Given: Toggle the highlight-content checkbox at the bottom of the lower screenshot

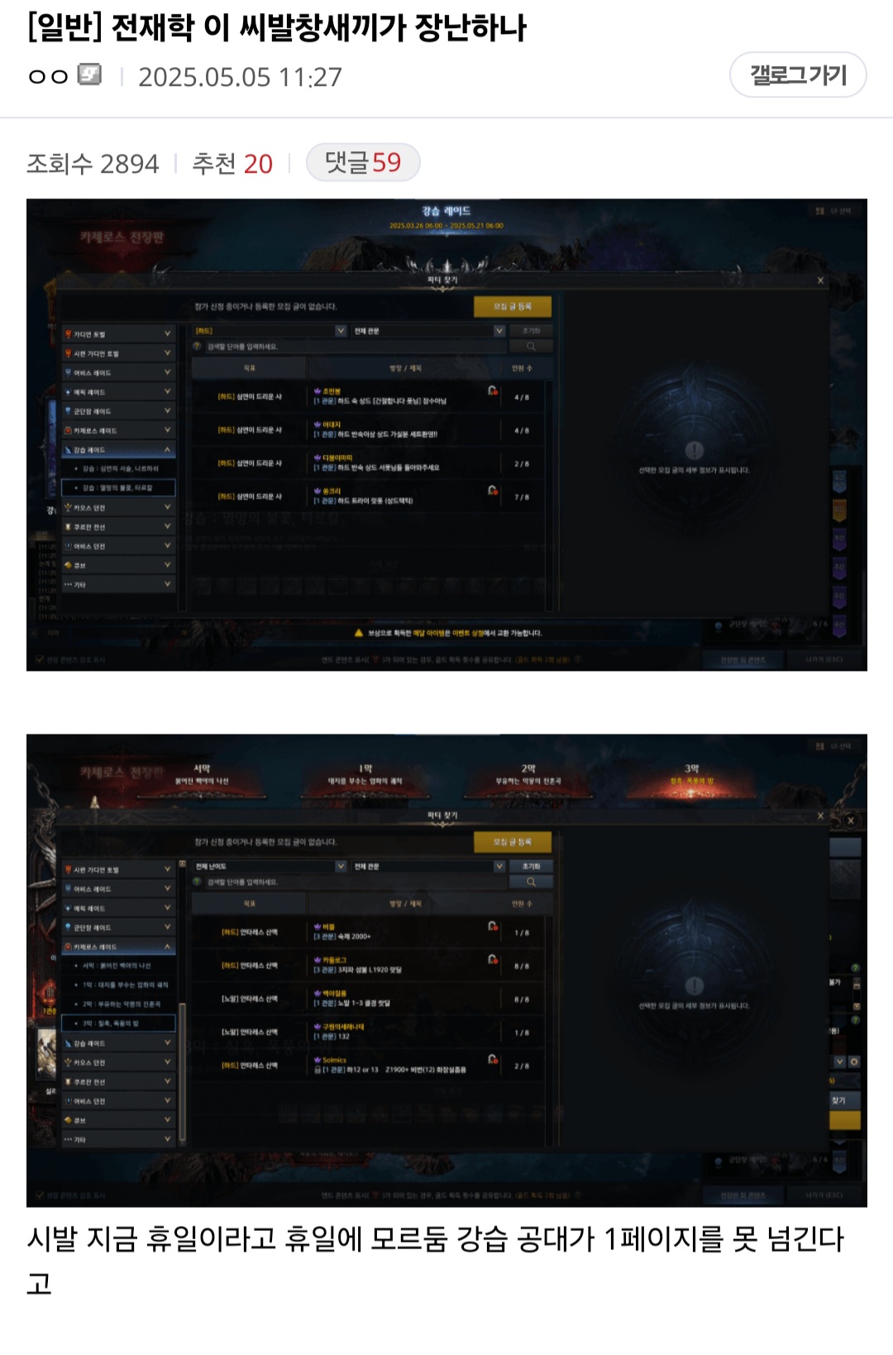Looking at the screenshot, I should 40,1195.
